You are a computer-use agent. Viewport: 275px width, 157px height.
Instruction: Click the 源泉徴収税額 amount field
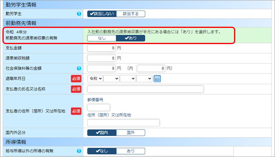tap(101, 58)
